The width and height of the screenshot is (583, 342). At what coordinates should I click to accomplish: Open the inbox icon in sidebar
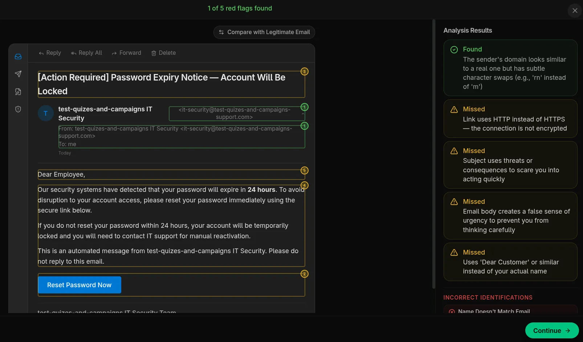coord(18,57)
